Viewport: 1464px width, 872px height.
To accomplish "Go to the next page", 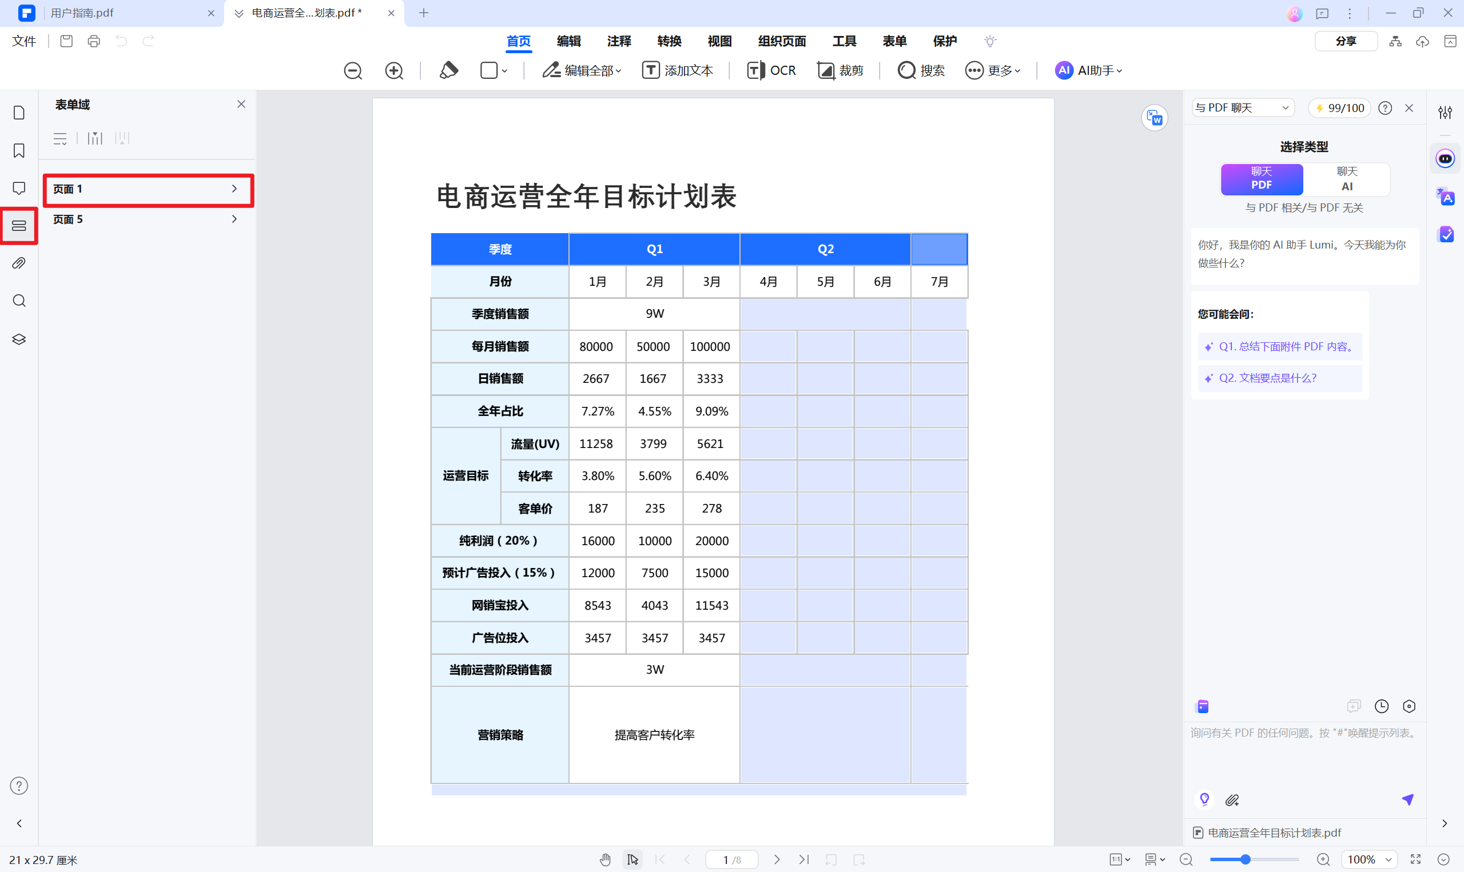I will pyautogui.click(x=777, y=859).
